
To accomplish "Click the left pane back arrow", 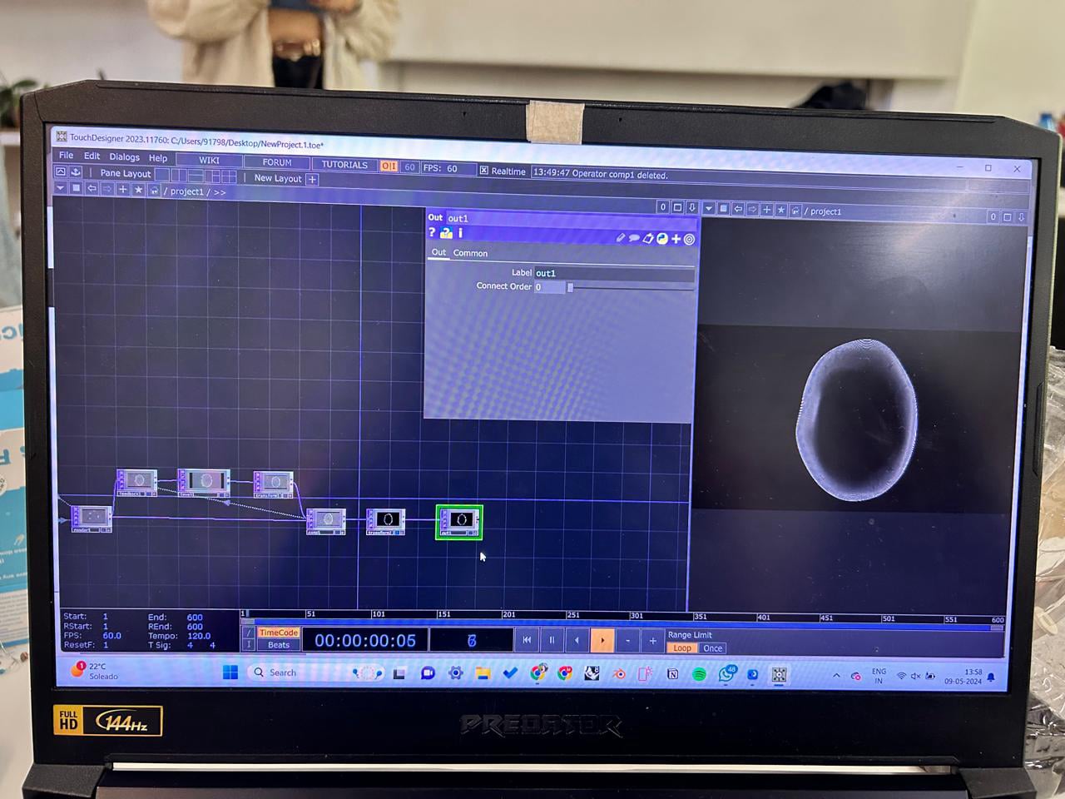I will click(x=92, y=189).
